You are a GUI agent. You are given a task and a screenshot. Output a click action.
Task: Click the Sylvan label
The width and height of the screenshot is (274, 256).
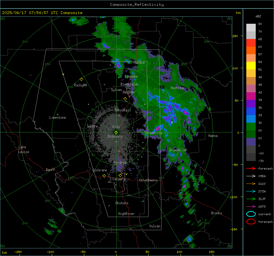coord(116,90)
